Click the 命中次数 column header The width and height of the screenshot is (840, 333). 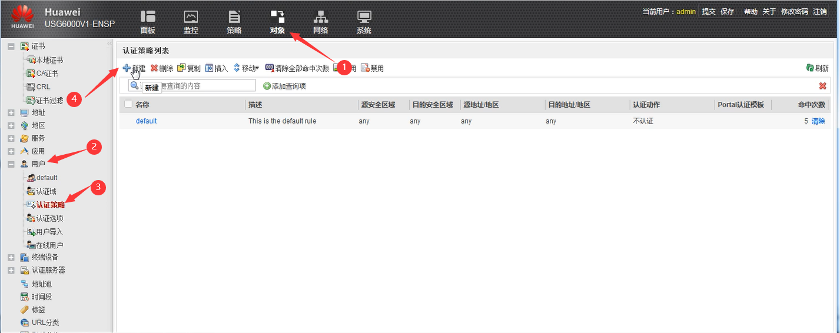812,105
